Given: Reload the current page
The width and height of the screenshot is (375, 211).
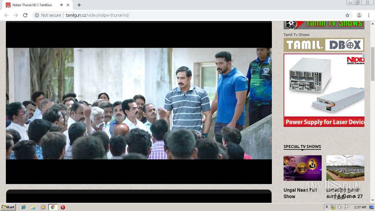Looking at the screenshot, I should coord(25,15).
